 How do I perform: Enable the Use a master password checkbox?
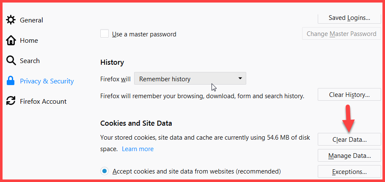[104, 34]
